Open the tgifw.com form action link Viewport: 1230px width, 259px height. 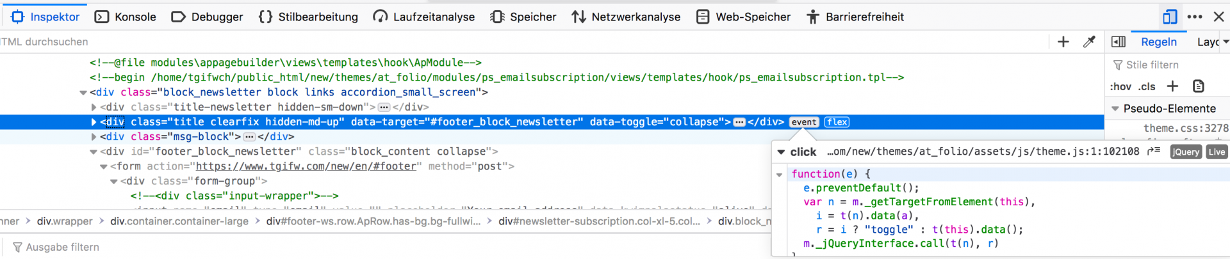tap(306, 166)
